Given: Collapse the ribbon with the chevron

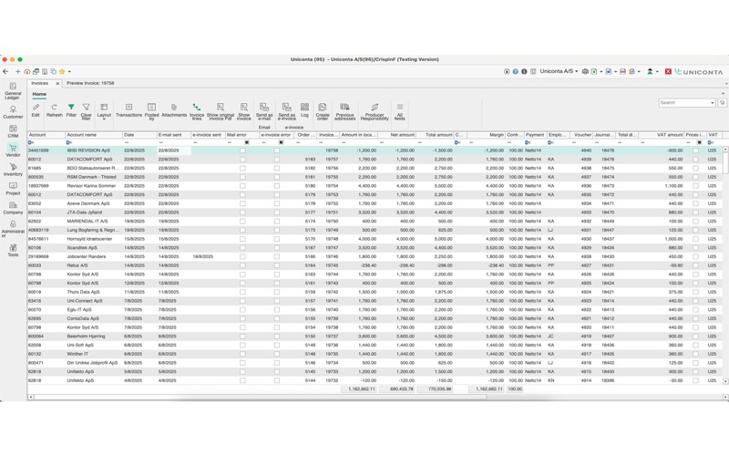Looking at the screenshot, I should click(723, 94).
